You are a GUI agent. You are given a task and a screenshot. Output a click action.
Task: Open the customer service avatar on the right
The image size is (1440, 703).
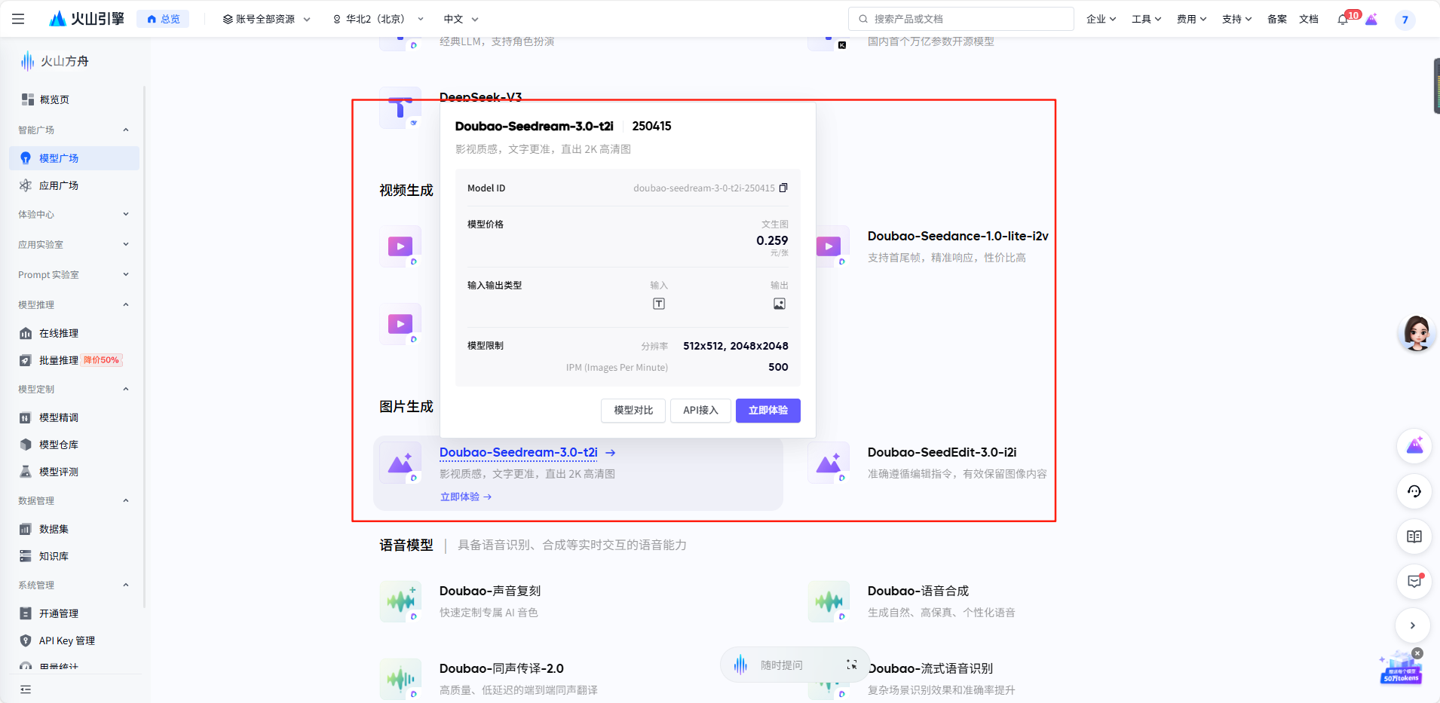coord(1415,333)
